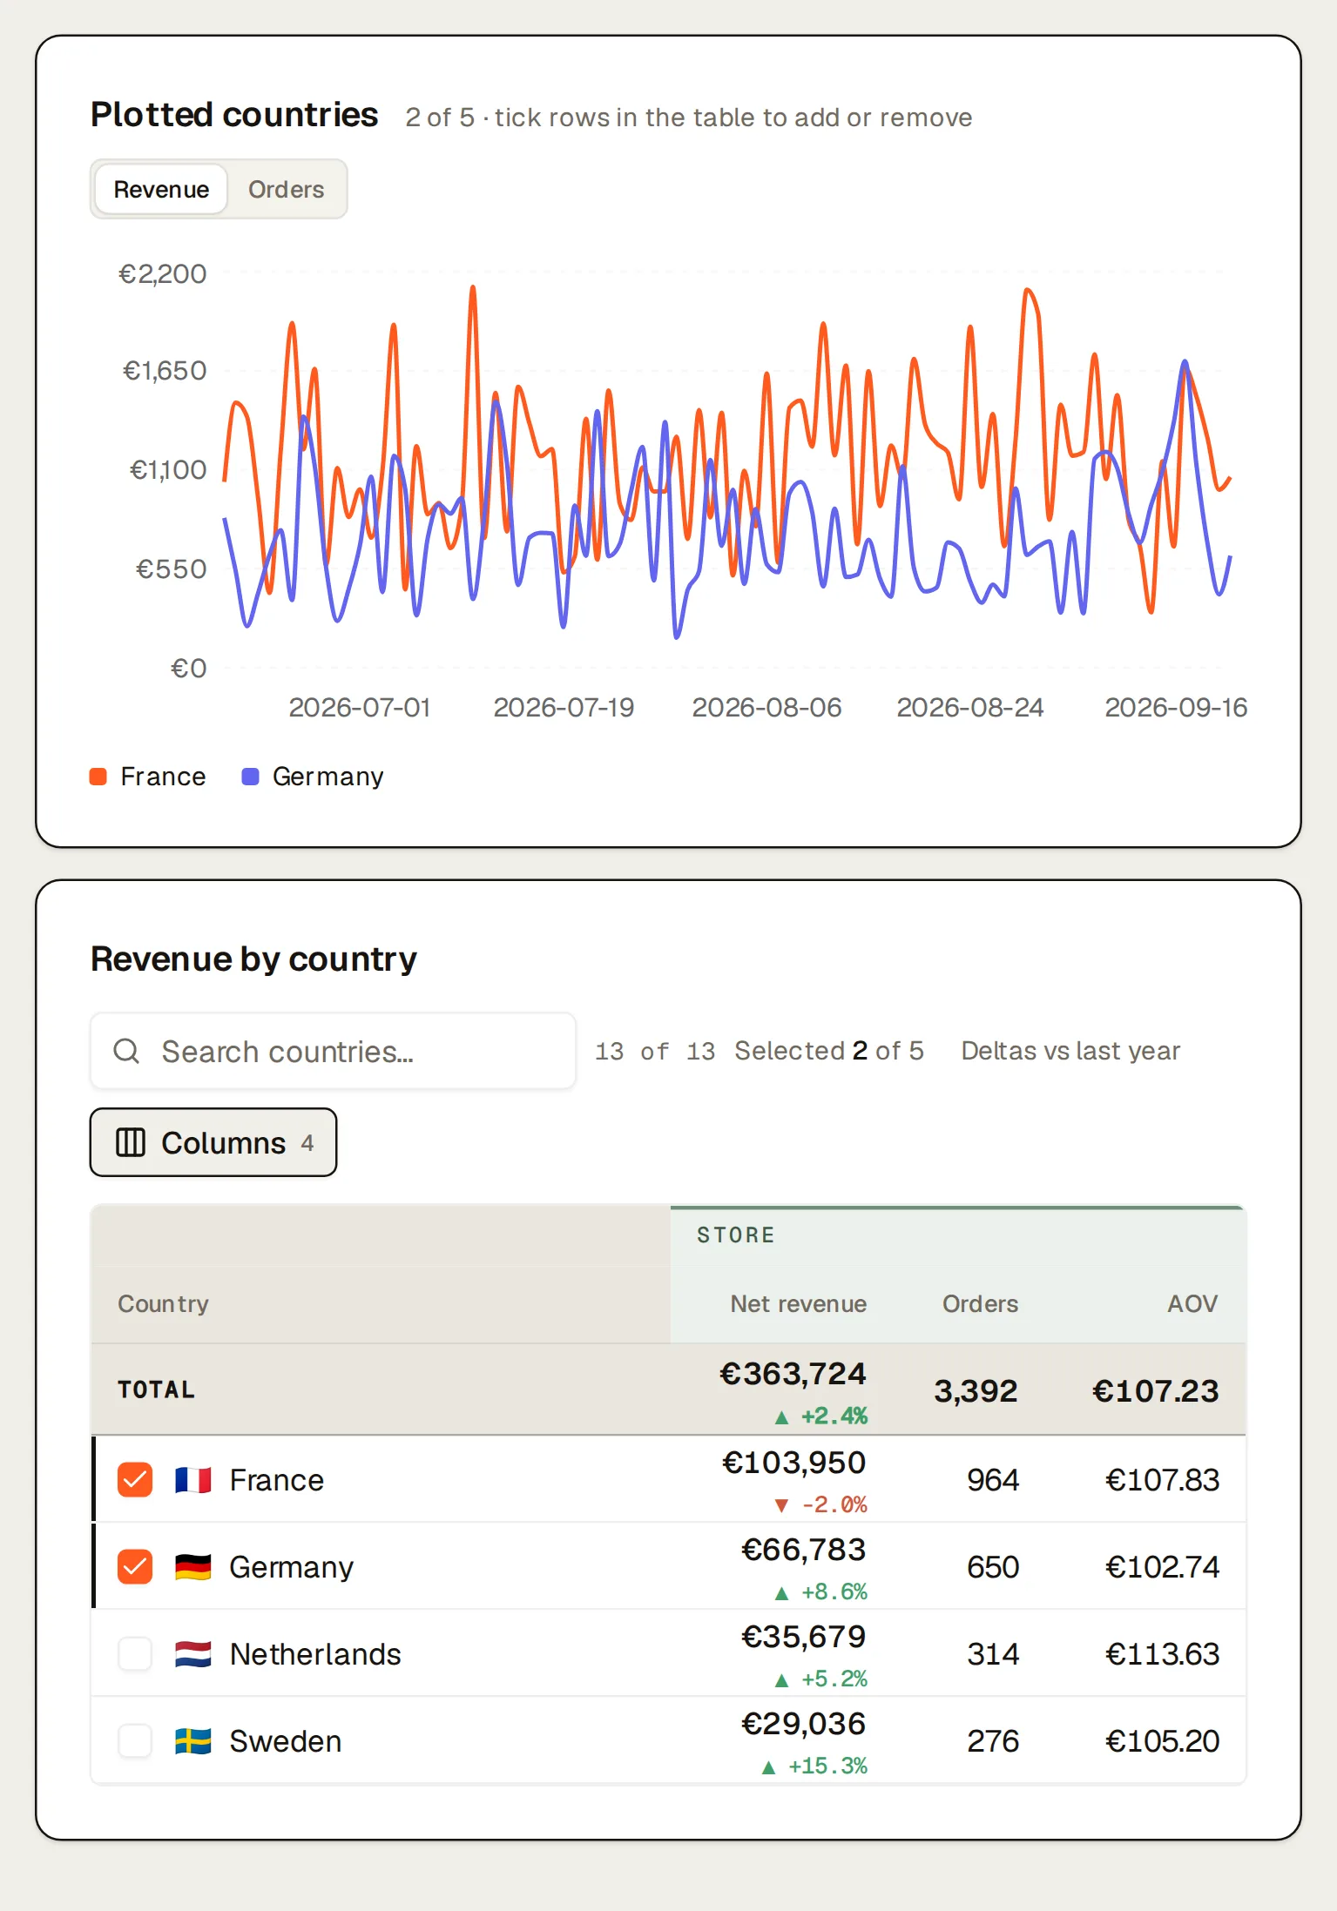Click the total AOV €107.23

click(x=1155, y=1390)
